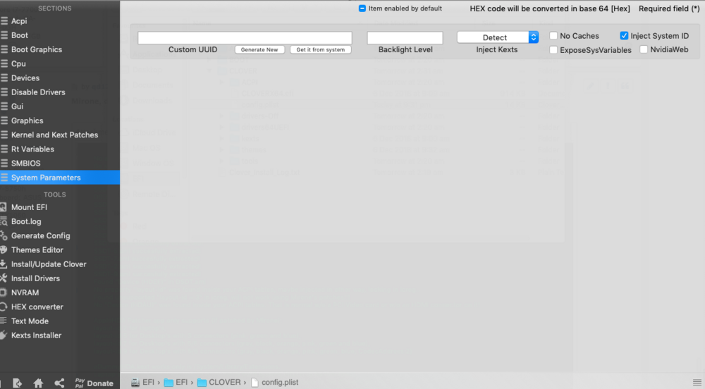Open the Themes Editor tool
The width and height of the screenshot is (705, 389).
click(37, 249)
